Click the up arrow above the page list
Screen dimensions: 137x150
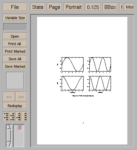coord(9,127)
